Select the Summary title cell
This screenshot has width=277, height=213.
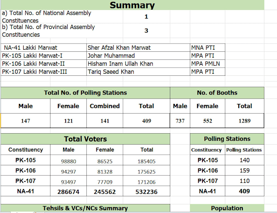pyautogui.click(x=132, y=5)
